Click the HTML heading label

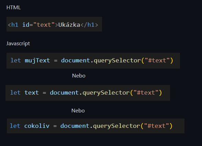pyautogui.click(x=13, y=8)
